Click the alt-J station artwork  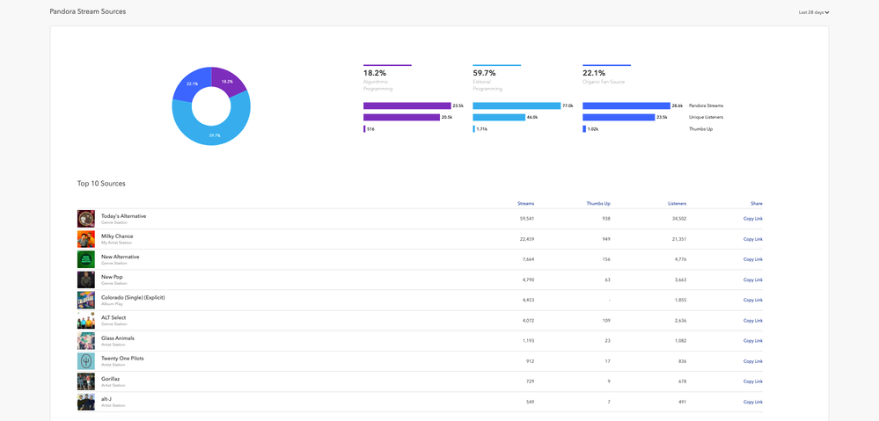85,402
